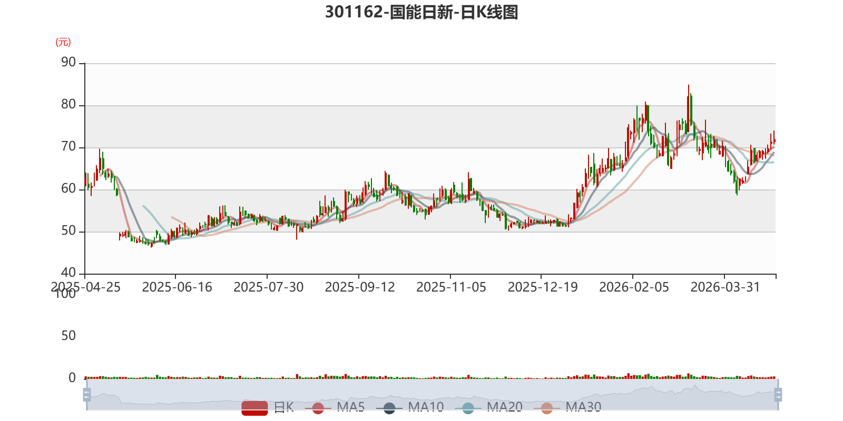Click the 2025-07-30 axis date
The width and height of the screenshot is (843, 421).
(x=268, y=287)
